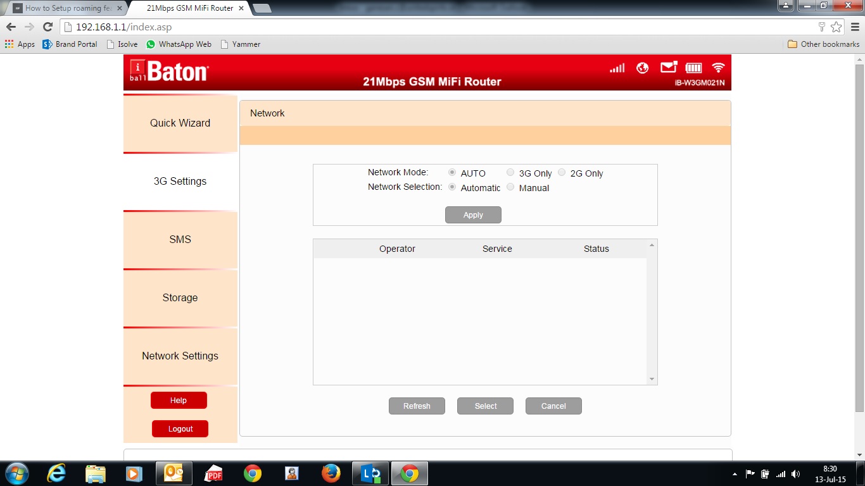
Task: Open Firefox from the Windows taskbar
Action: [331, 473]
